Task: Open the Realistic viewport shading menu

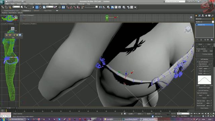Action: point(33,24)
